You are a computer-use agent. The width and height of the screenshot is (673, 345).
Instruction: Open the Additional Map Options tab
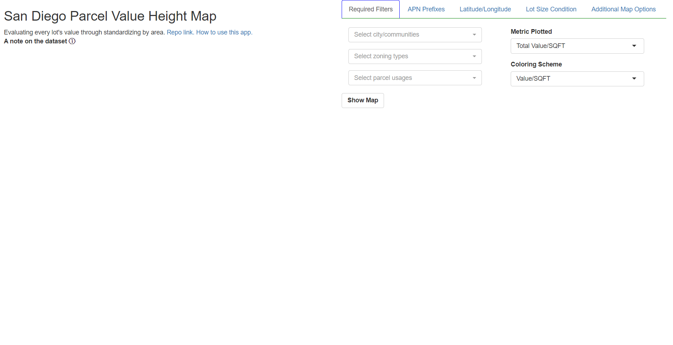click(624, 9)
